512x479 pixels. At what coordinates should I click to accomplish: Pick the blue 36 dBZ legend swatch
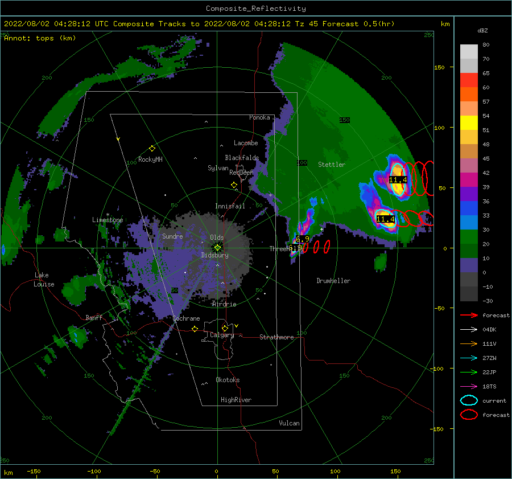point(469,208)
